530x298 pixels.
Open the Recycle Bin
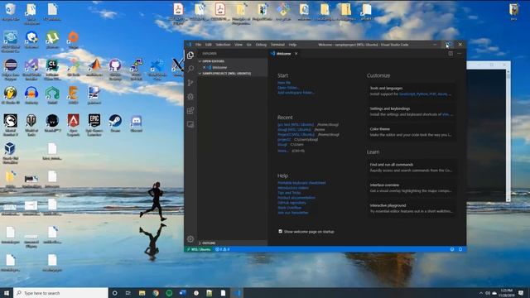pyautogui.click(x=11, y=12)
